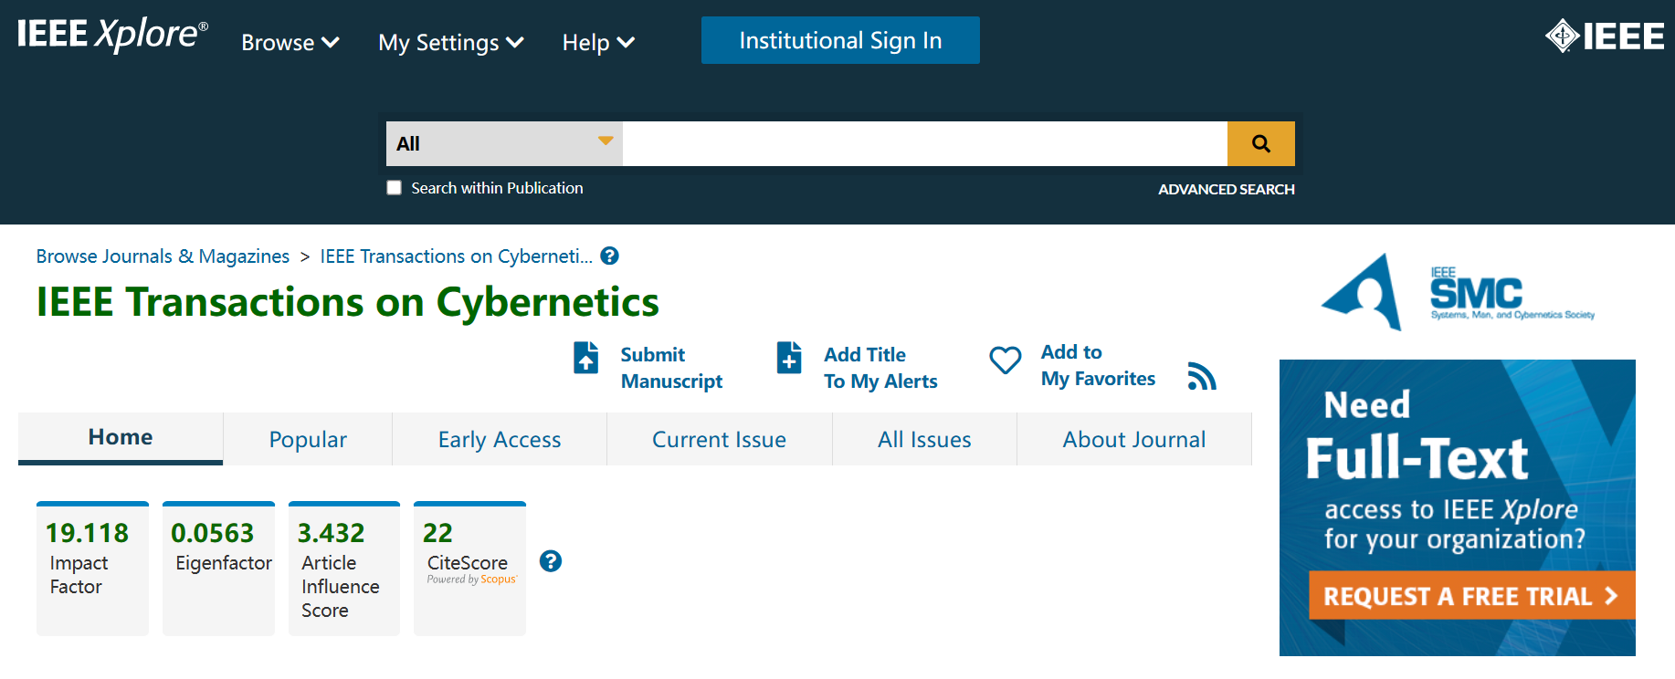Switch to the Early Access tab

point(500,439)
